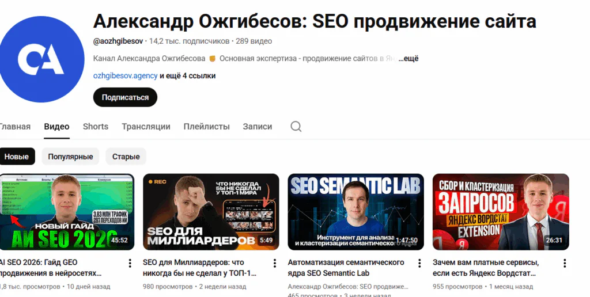Click the channel name heading Александр Ожгибесов
Image resolution: width=590 pixels, height=297 pixels.
(315, 21)
